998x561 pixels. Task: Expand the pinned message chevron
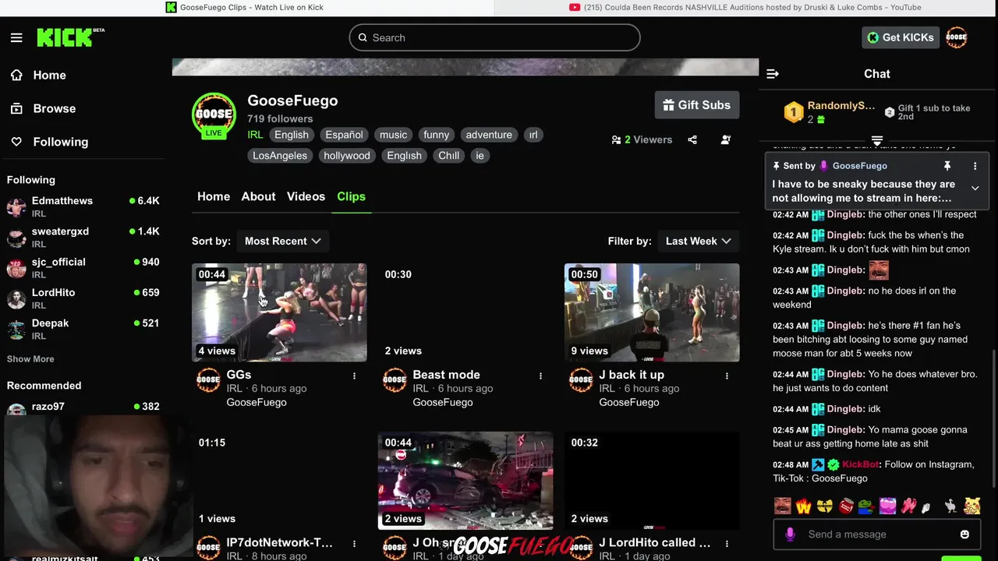coord(975,188)
